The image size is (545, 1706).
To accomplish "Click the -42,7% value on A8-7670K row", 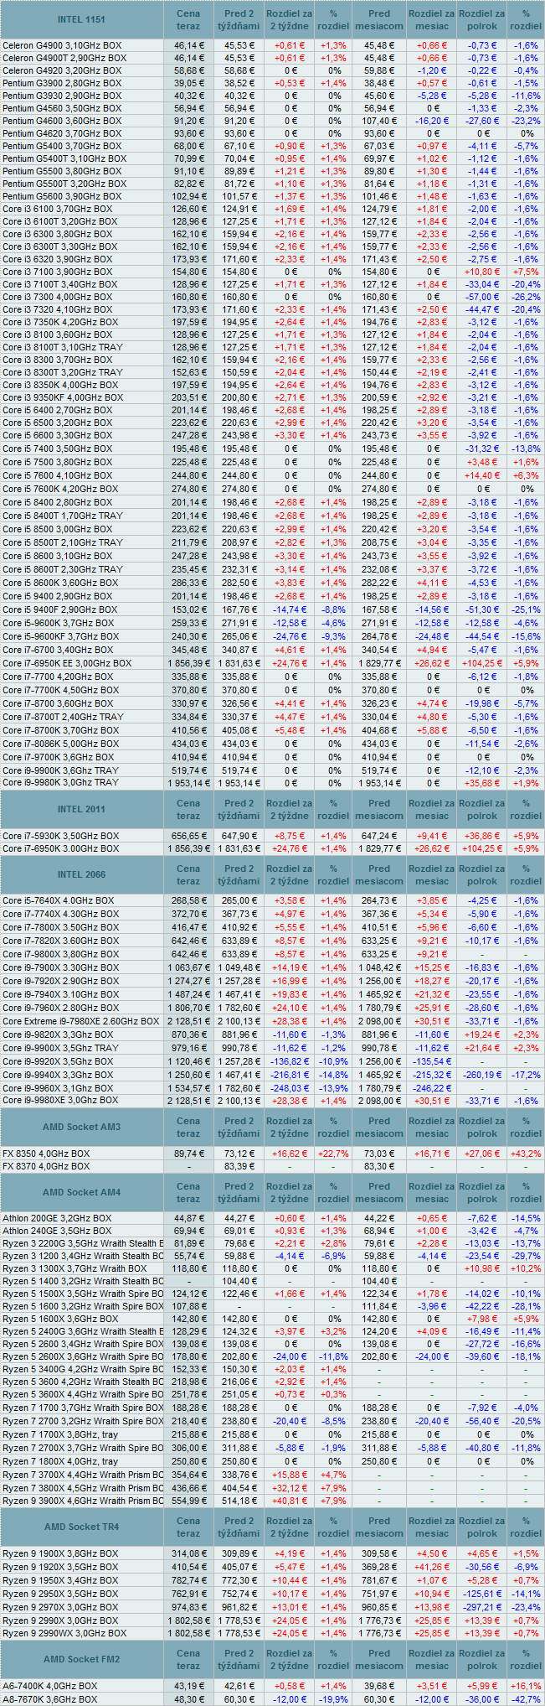I will click(x=526, y=1699).
